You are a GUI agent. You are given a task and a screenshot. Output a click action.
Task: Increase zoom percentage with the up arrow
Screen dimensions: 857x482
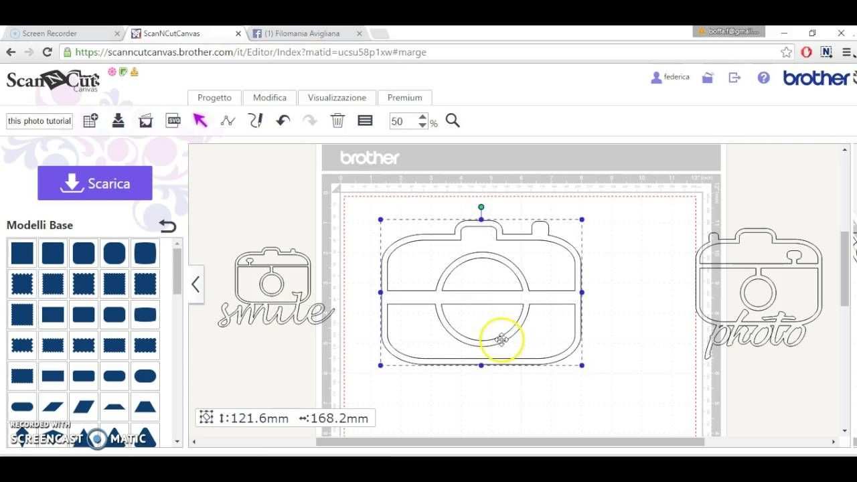point(422,117)
